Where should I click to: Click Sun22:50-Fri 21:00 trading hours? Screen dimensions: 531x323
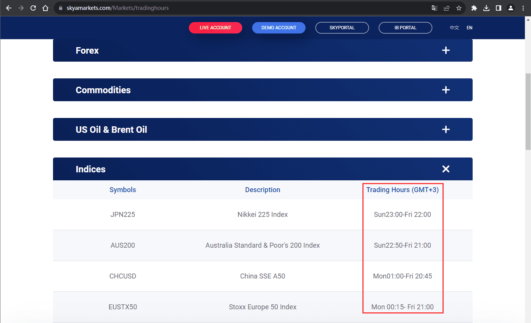(402, 245)
